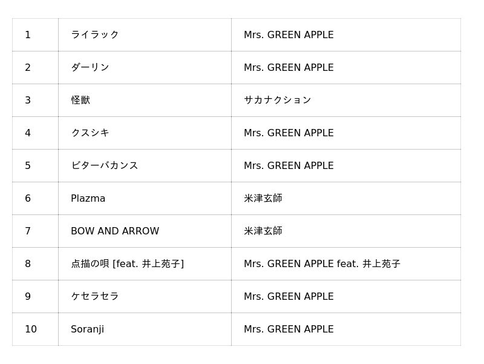Select the artist サカナクション
This screenshot has height=364, width=484.
(278, 100)
